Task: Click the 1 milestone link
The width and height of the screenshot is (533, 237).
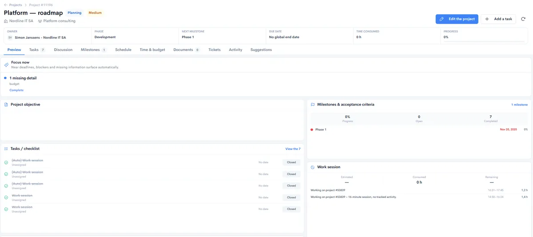Action: click(519, 105)
